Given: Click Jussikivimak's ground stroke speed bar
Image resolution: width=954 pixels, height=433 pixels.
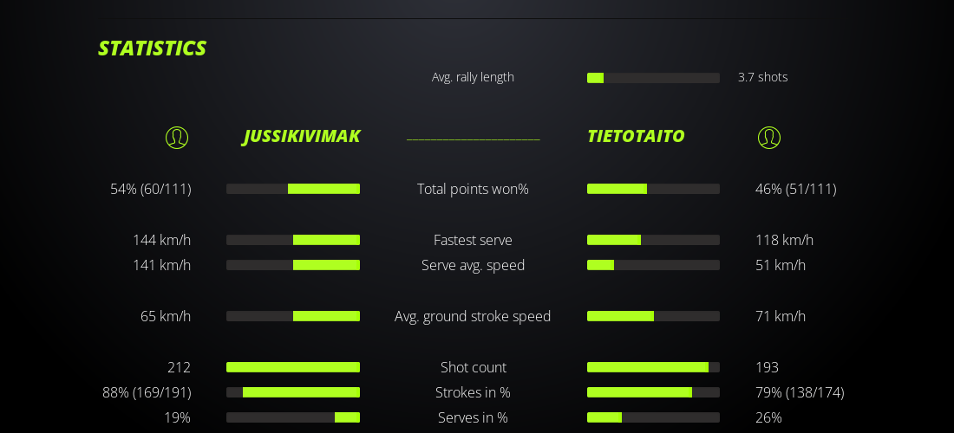Looking at the screenshot, I should 293,316.
